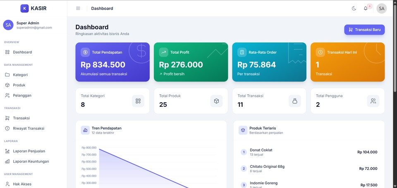397x188 pixels.
Task: Select the Donat Coklat best-seller row
Action: pos(309,152)
